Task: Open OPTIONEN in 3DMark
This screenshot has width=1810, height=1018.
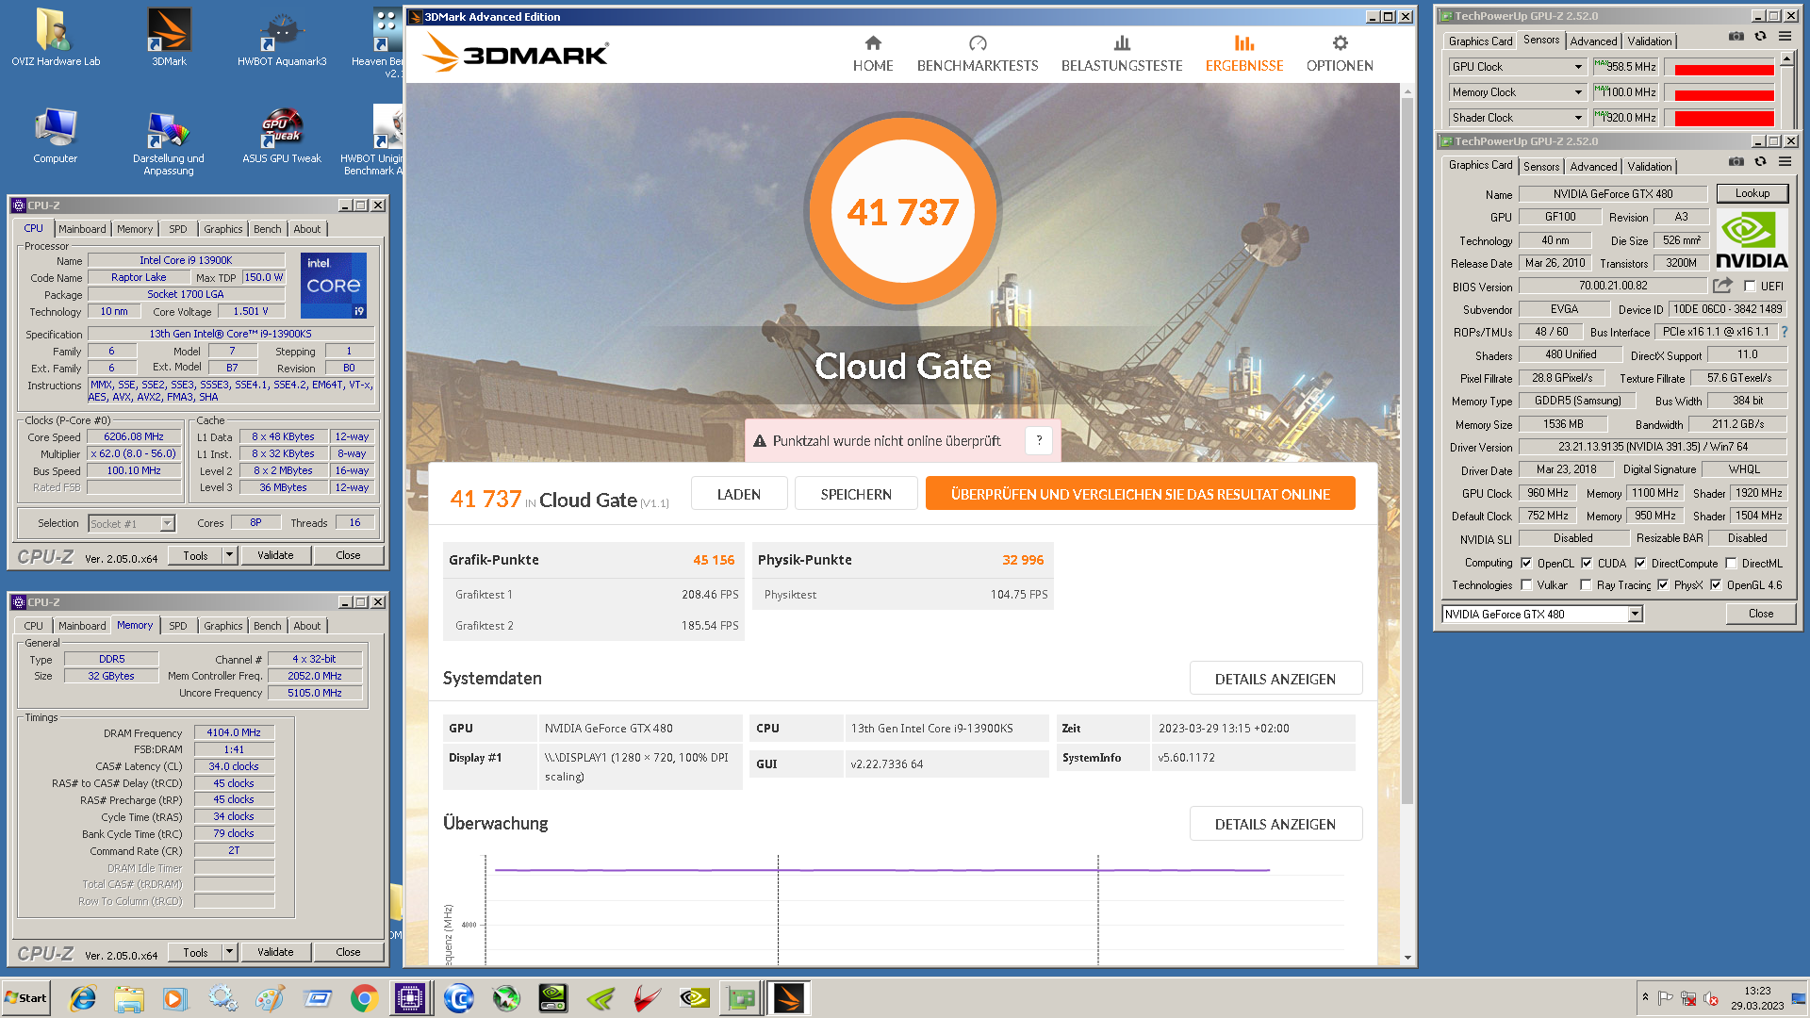Action: click(1340, 54)
